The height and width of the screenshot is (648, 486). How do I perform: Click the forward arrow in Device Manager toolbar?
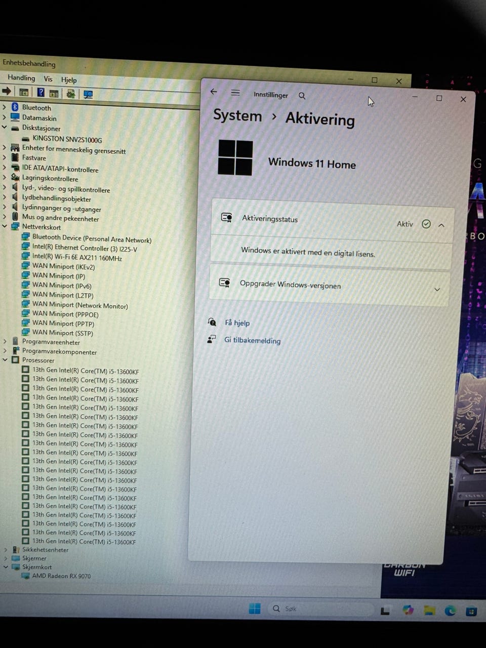point(7,91)
